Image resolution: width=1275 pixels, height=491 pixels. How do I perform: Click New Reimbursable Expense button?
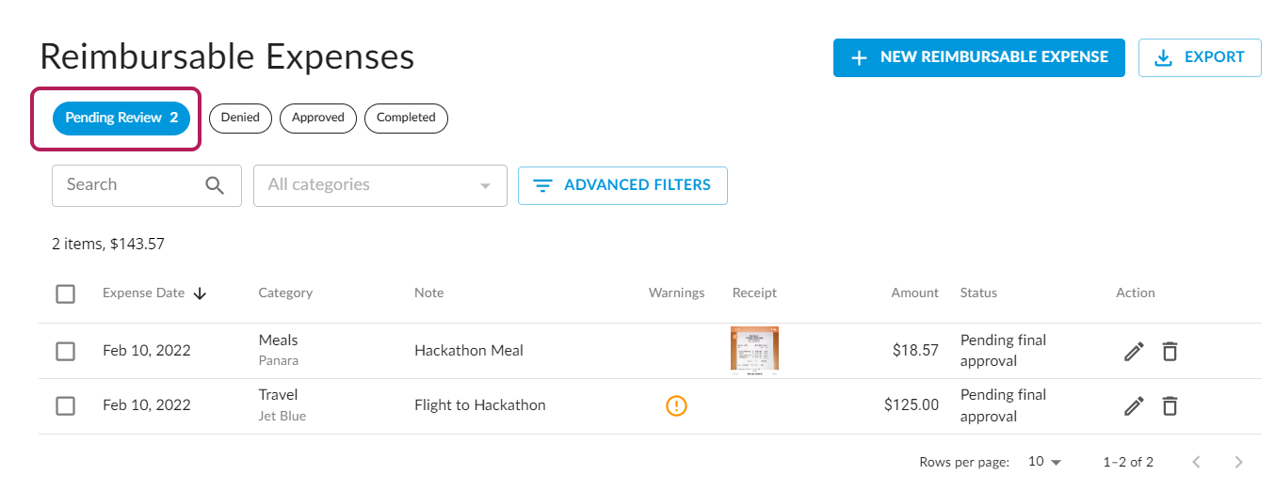pyautogui.click(x=978, y=57)
